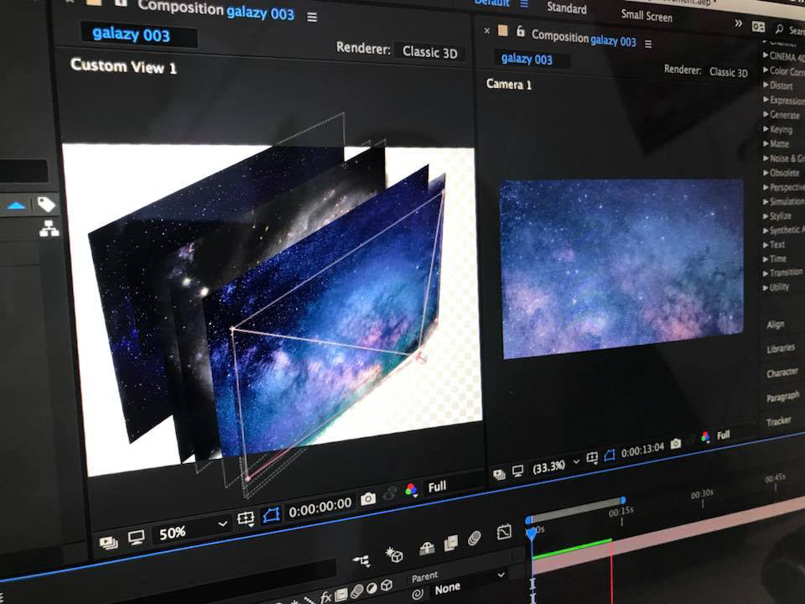Screen dimensions: 805x604
Task: Click the blue up arrow in the left panel
Action: tap(17, 206)
